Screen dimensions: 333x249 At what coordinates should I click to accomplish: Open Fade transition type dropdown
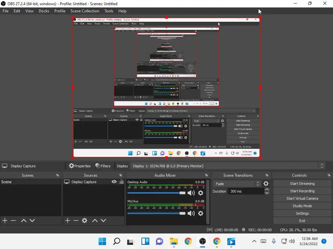click(x=237, y=184)
